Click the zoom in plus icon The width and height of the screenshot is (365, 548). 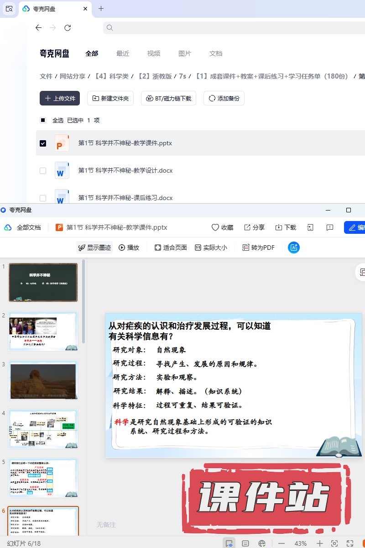pyautogui.click(x=320, y=543)
